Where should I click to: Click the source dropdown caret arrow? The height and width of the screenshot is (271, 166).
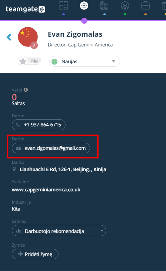102,231
